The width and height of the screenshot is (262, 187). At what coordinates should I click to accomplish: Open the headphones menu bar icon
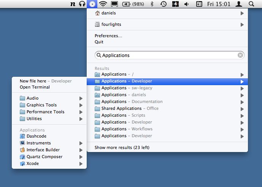[82, 4]
